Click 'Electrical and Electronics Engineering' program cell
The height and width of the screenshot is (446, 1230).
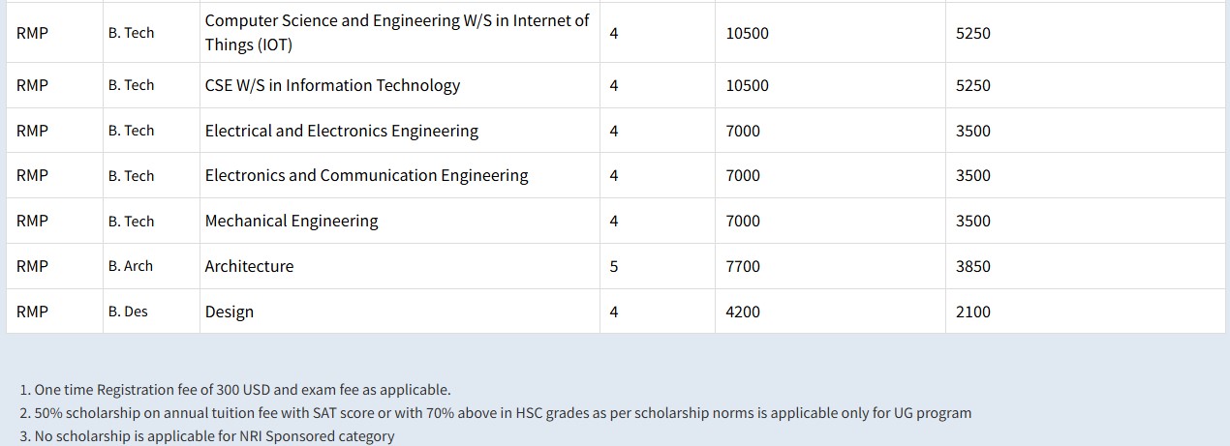(341, 131)
